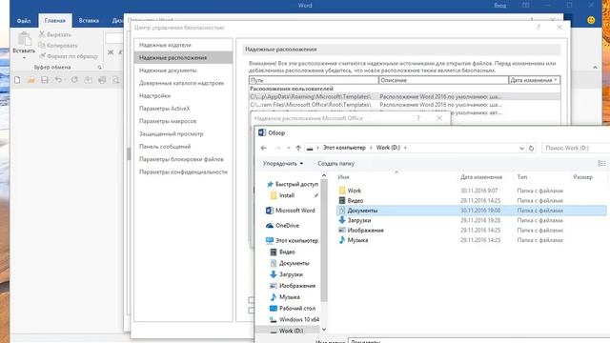
Task: Sort files by Размер column header
Action: (x=582, y=177)
